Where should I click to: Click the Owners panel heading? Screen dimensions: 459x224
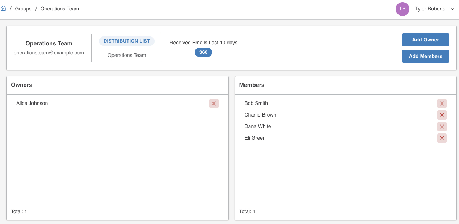pos(21,85)
